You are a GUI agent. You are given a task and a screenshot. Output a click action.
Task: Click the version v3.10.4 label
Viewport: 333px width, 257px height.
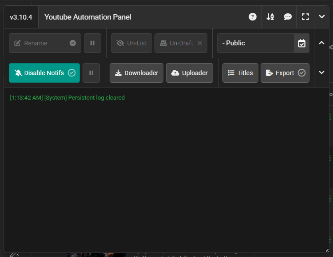(21, 17)
